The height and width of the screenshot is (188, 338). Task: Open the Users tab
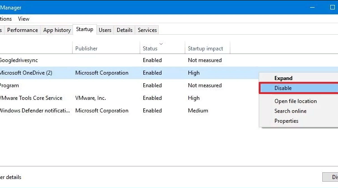(x=105, y=30)
